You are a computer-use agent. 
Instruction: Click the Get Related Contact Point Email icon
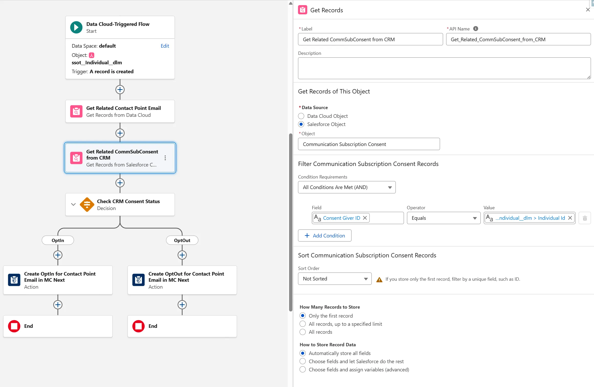pos(76,111)
